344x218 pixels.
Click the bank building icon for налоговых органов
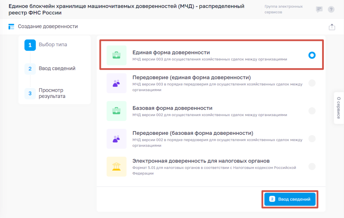[x=117, y=166]
